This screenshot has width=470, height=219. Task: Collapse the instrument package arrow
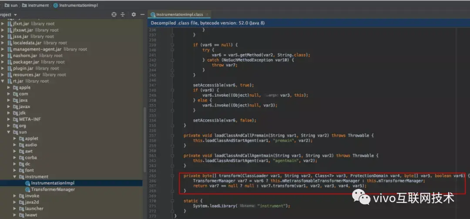pyautogui.click(x=15, y=177)
